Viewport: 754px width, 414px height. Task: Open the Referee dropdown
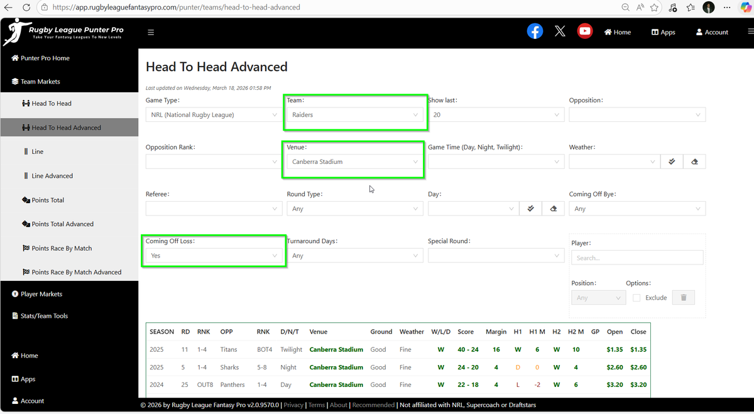(214, 209)
